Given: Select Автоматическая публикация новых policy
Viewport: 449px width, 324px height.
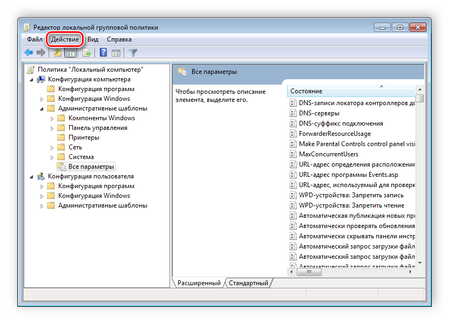Looking at the screenshot, I should (357, 216).
